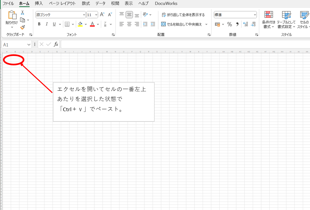
Task: Toggle underline formatting (U)
Action: coord(54,24)
